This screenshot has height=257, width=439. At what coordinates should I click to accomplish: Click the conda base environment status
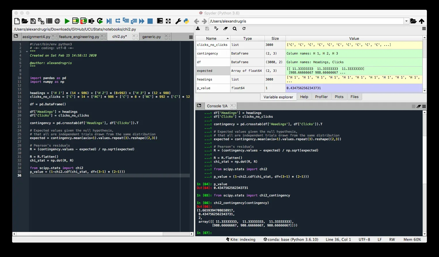[x=291, y=239]
